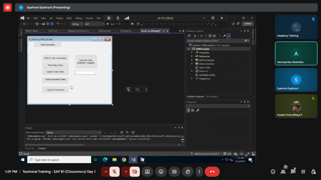Open the Meet chat icon
Viewport: 321px width, 180px height.
tap(293, 172)
